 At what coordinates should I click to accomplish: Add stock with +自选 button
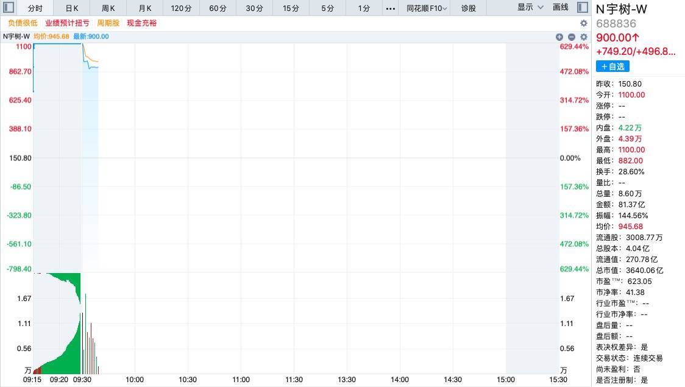tap(612, 66)
